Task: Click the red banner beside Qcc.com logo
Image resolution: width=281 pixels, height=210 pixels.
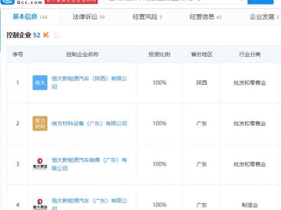Action: (x=71, y=2)
